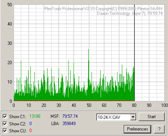This screenshot has height=136, width=168.
Task: Click the PlexTools Professional copyright watermark
Action: pyautogui.click(x=104, y=9)
